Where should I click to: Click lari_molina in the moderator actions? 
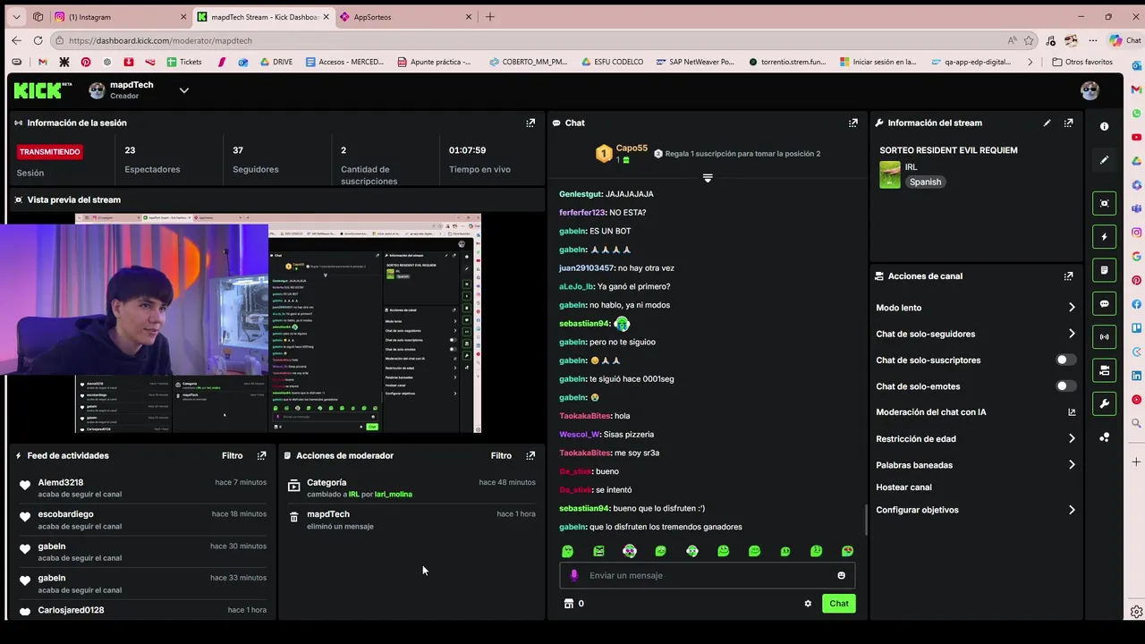394,494
